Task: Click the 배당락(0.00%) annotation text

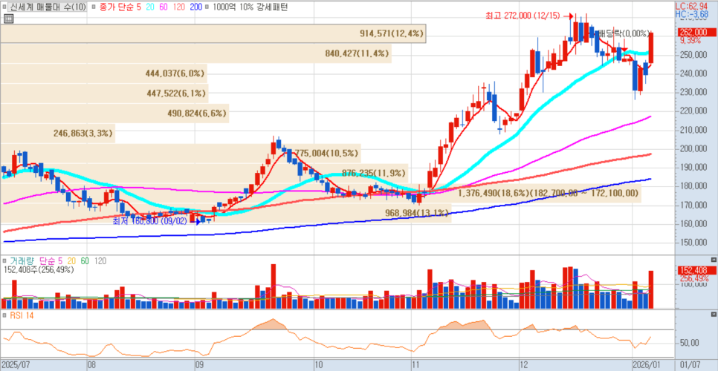Action: click(624, 33)
